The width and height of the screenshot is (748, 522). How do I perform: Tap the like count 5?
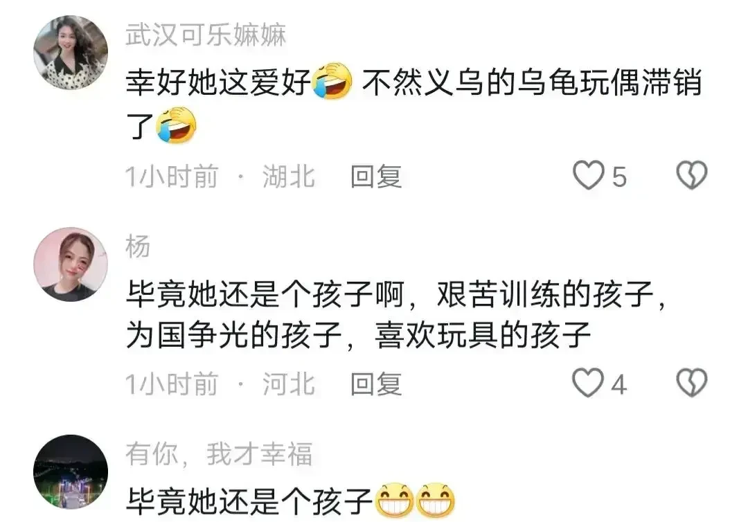pos(619,177)
